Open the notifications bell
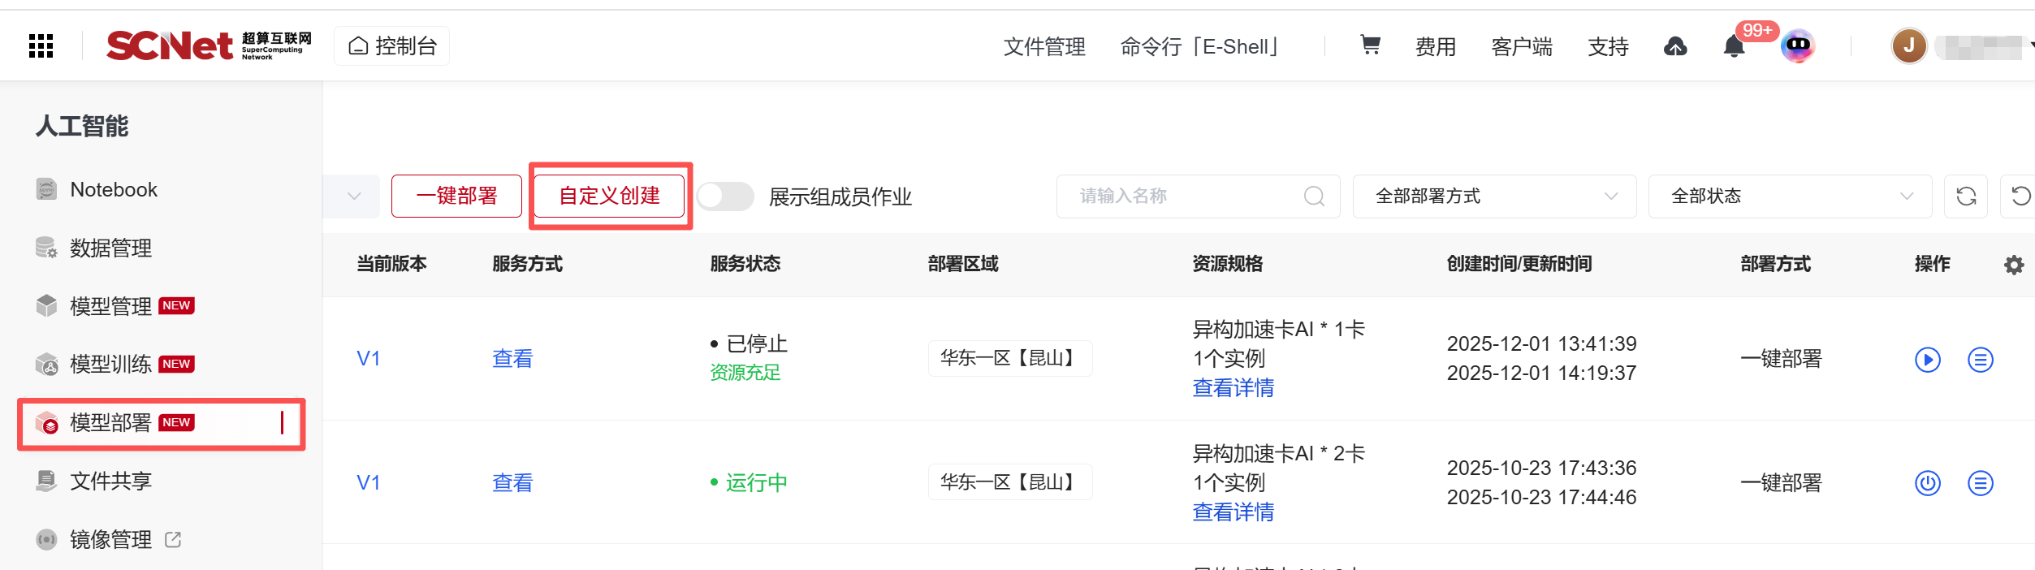Image resolution: width=2035 pixels, height=570 pixels. pos(1734,47)
